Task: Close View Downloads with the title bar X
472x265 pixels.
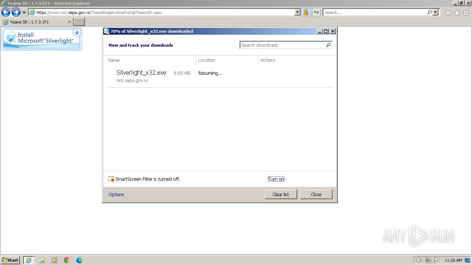Action: (x=333, y=31)
